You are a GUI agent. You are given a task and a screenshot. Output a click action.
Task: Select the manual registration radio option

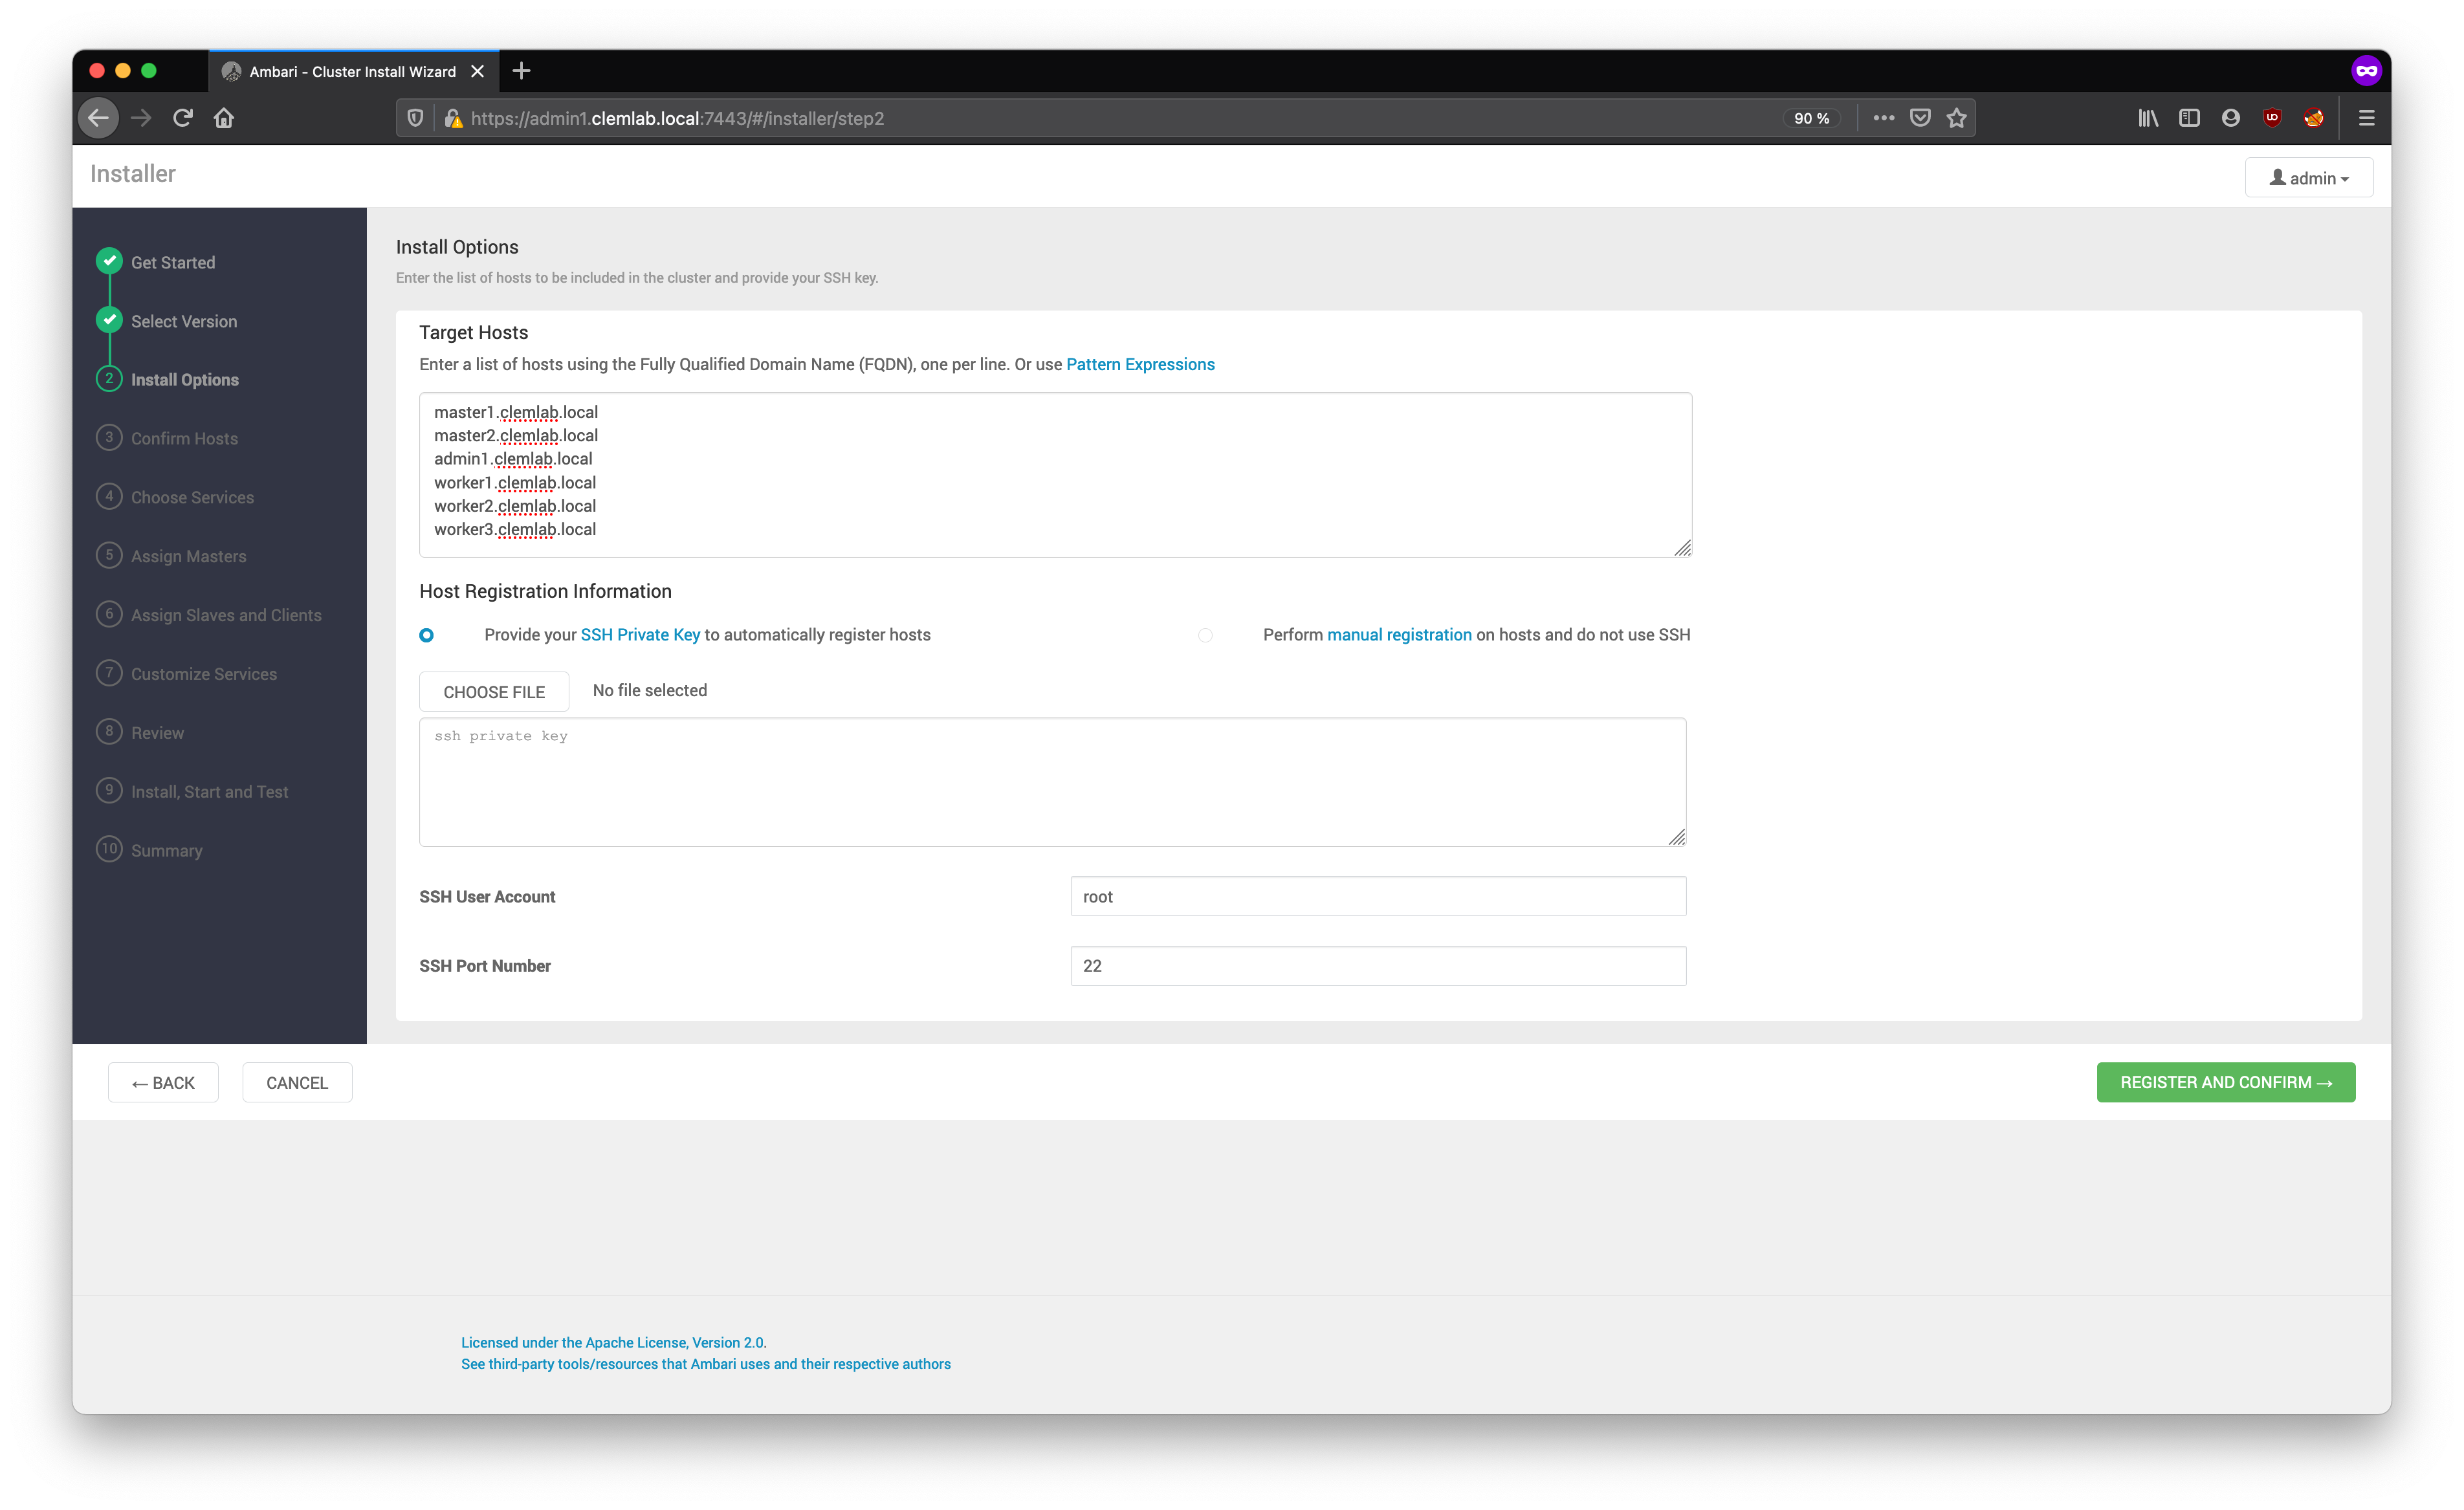tap(1205, 635)
